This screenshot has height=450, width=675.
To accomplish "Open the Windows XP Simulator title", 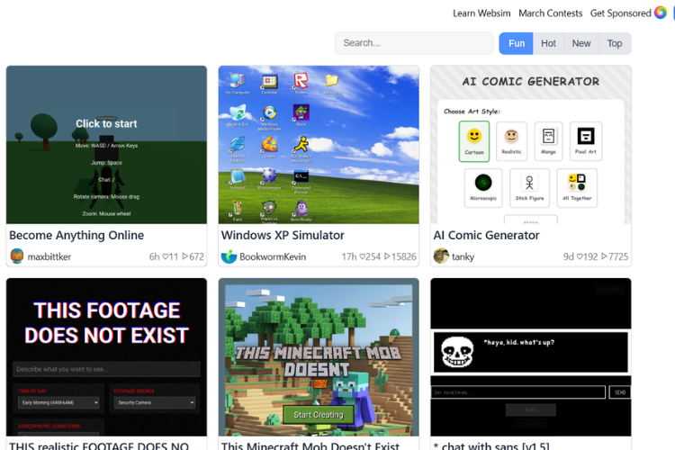I will [283, 235].
